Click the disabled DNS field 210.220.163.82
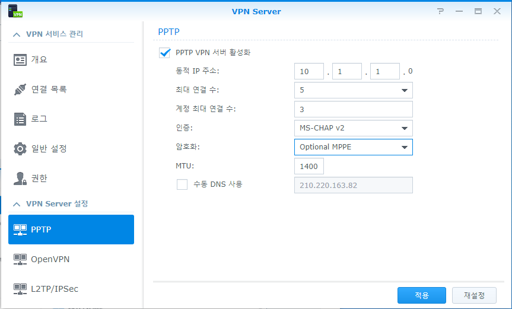 coord(354,185)
